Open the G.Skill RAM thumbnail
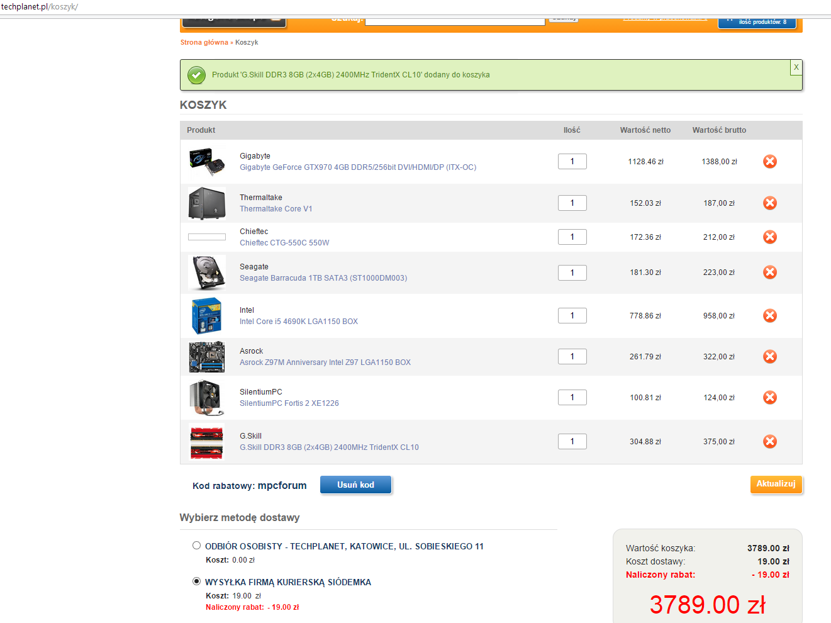This screenshot has height=623, width=831. point(207,442)
